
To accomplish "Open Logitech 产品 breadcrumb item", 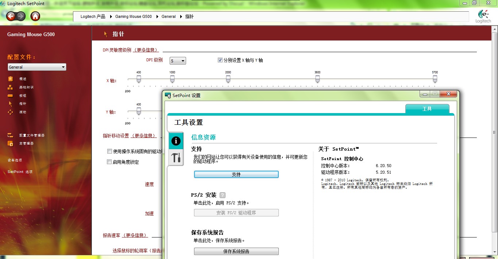I will pos(93,16).
